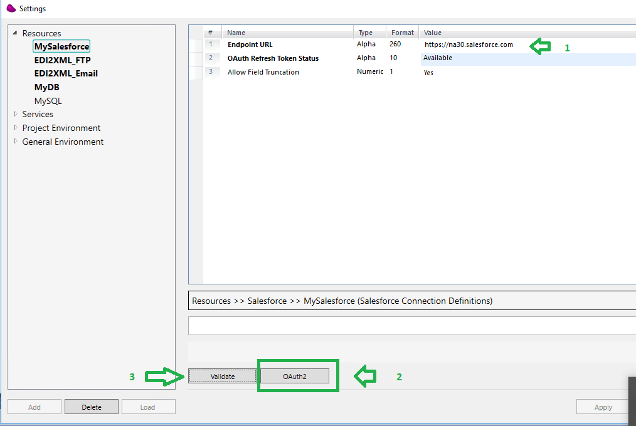Click the Format column header

pos(403,33)
